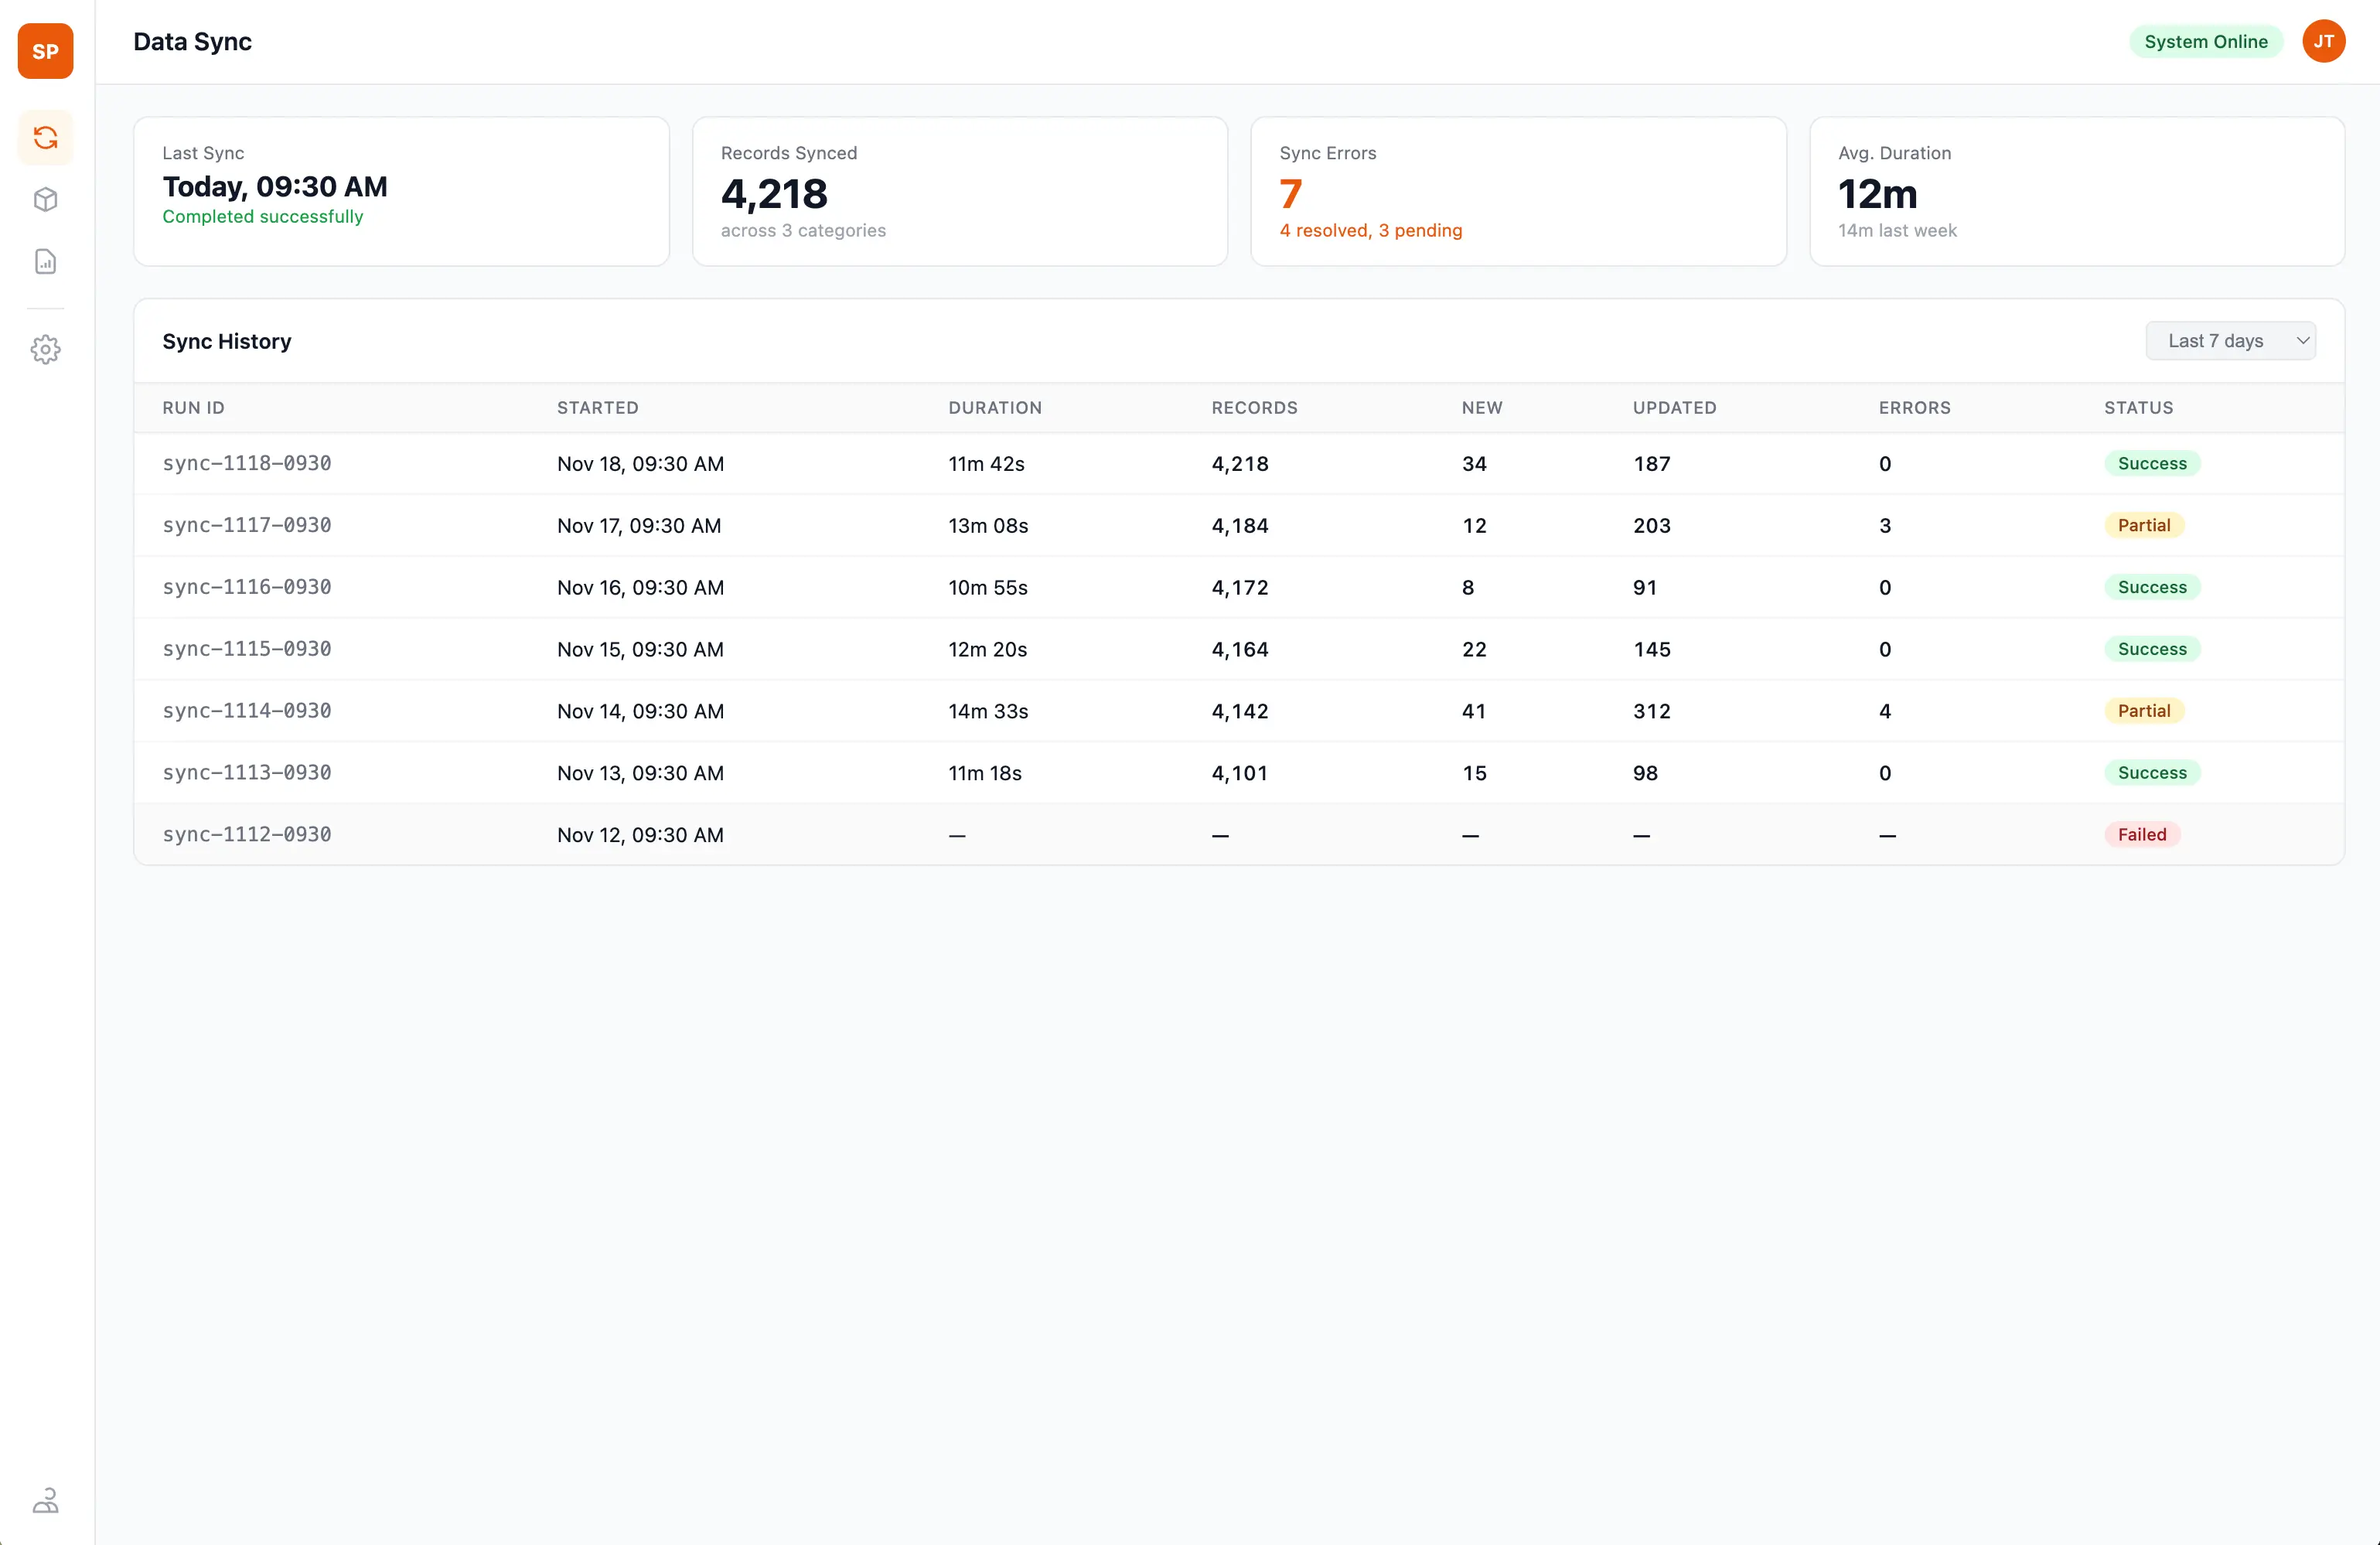Click the 'Nov 12, 09:30 AM' start time
This screenshot has width=2380, height=1545.
640,835
